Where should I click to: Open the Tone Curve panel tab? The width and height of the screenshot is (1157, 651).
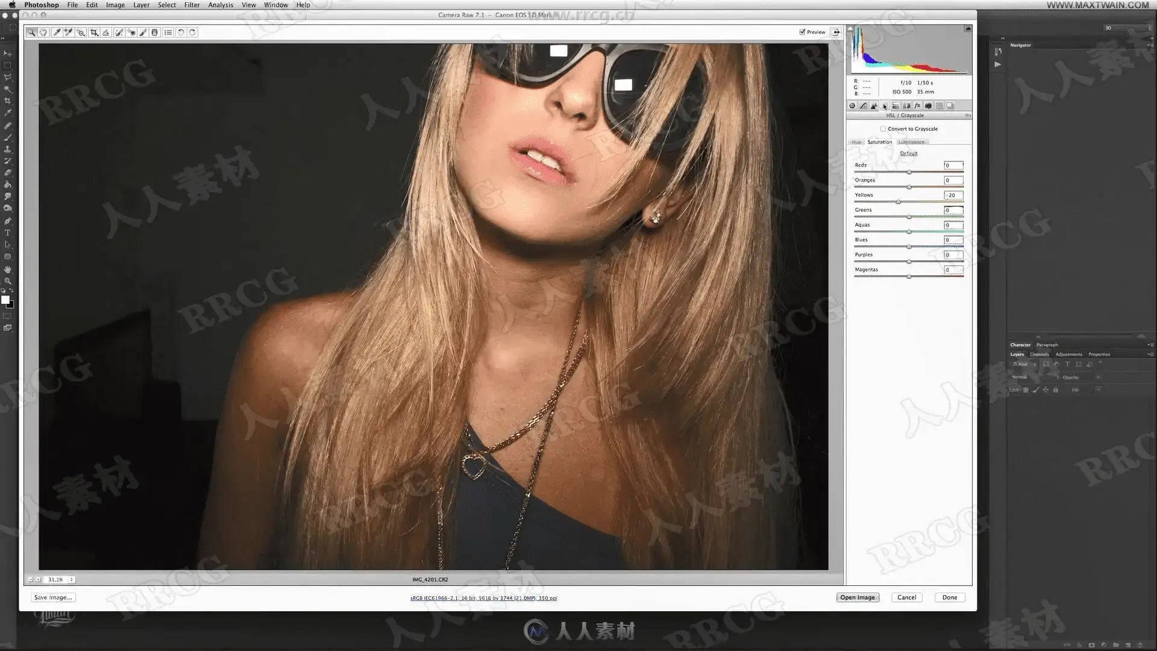coord(863,105)
